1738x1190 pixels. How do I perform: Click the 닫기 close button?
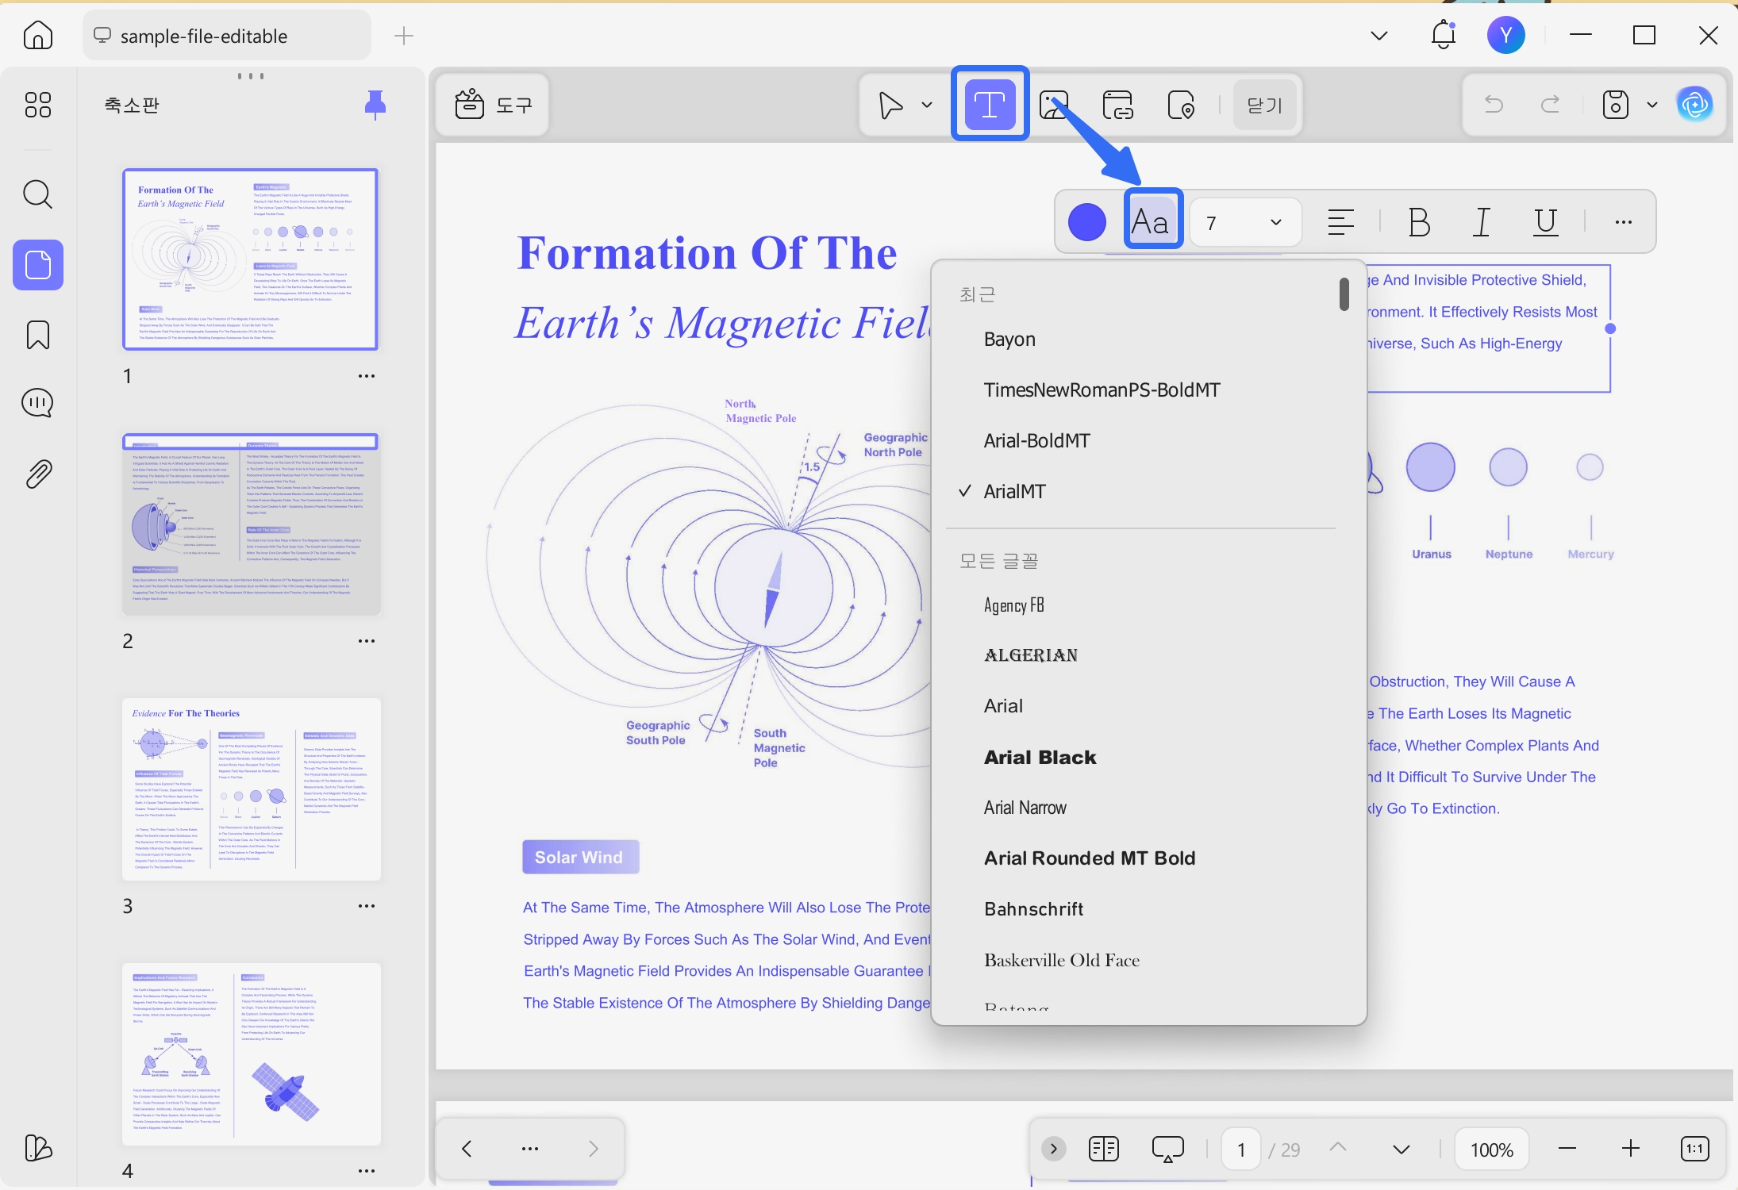[1265, 105]
